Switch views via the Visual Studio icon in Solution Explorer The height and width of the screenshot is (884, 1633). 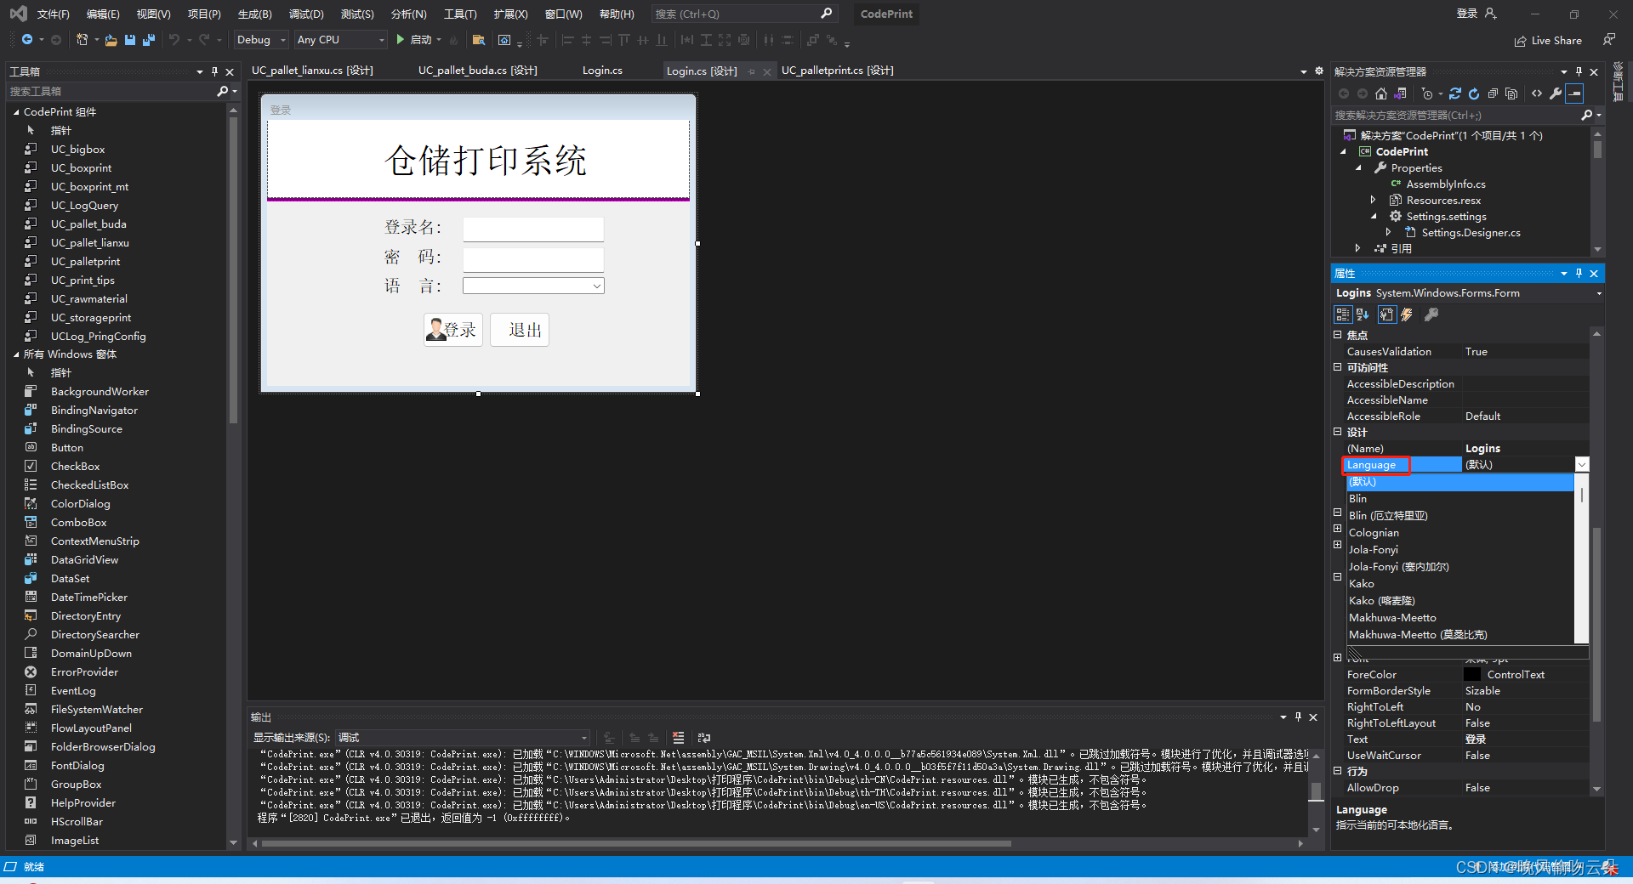tap(1400, 93)
